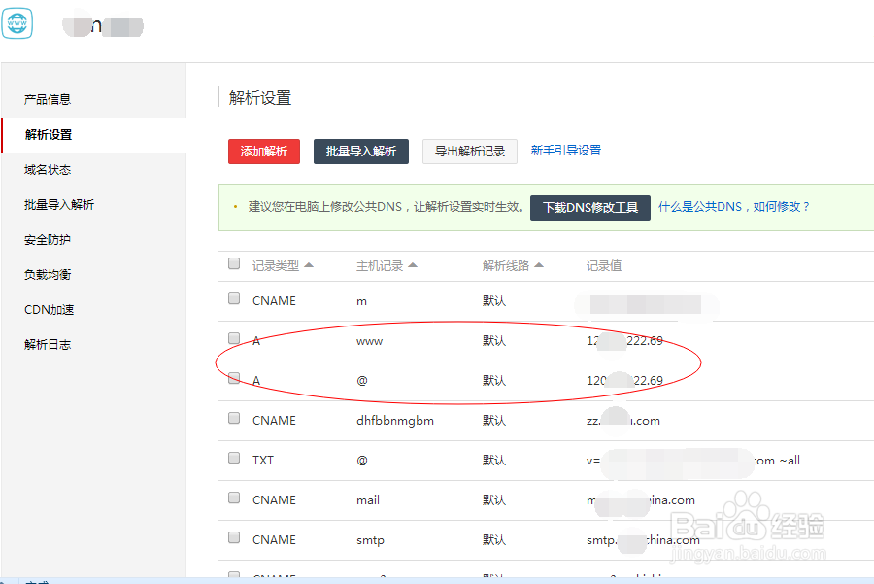The height and width of the screenshot is (584, 874).
Task: Click the red 添加解析 button
Action: (263, 151)
